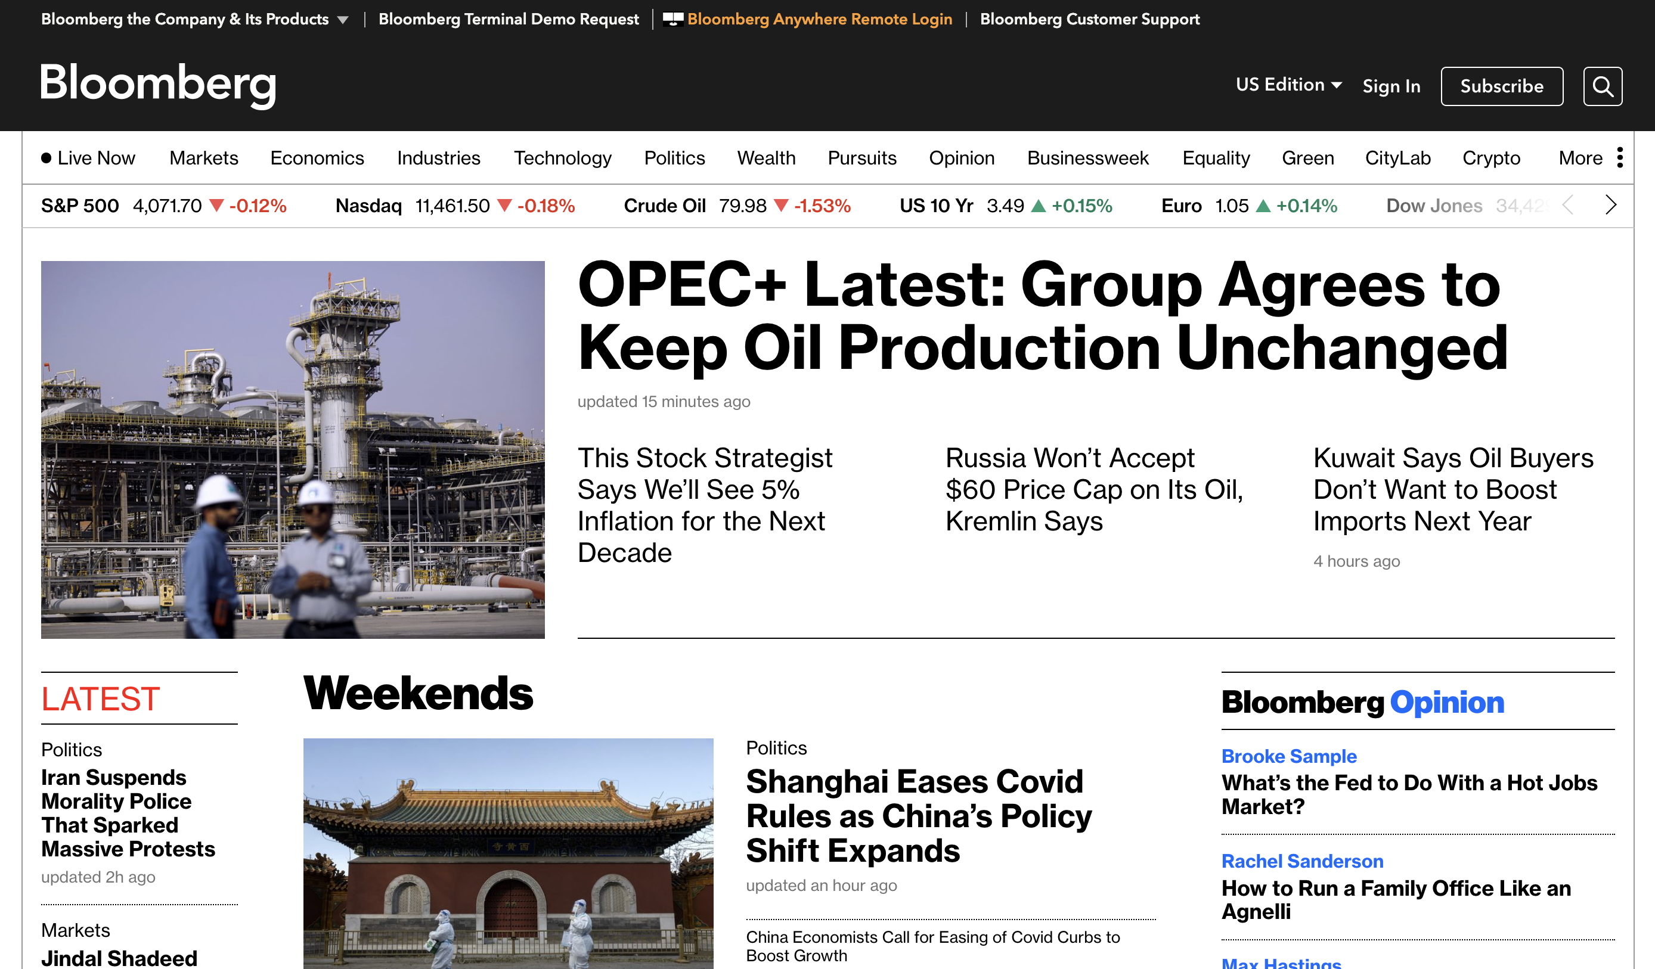Open CityLab section
Image resolution: width=1655 pixels, height=969 pixels.
coord(1397,157)
